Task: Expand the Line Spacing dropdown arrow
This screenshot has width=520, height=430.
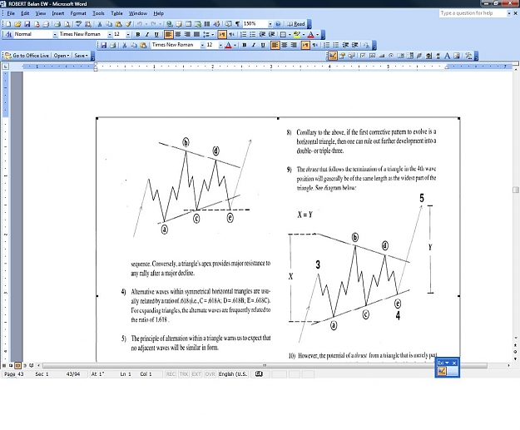Action: [x=213, y=34]
